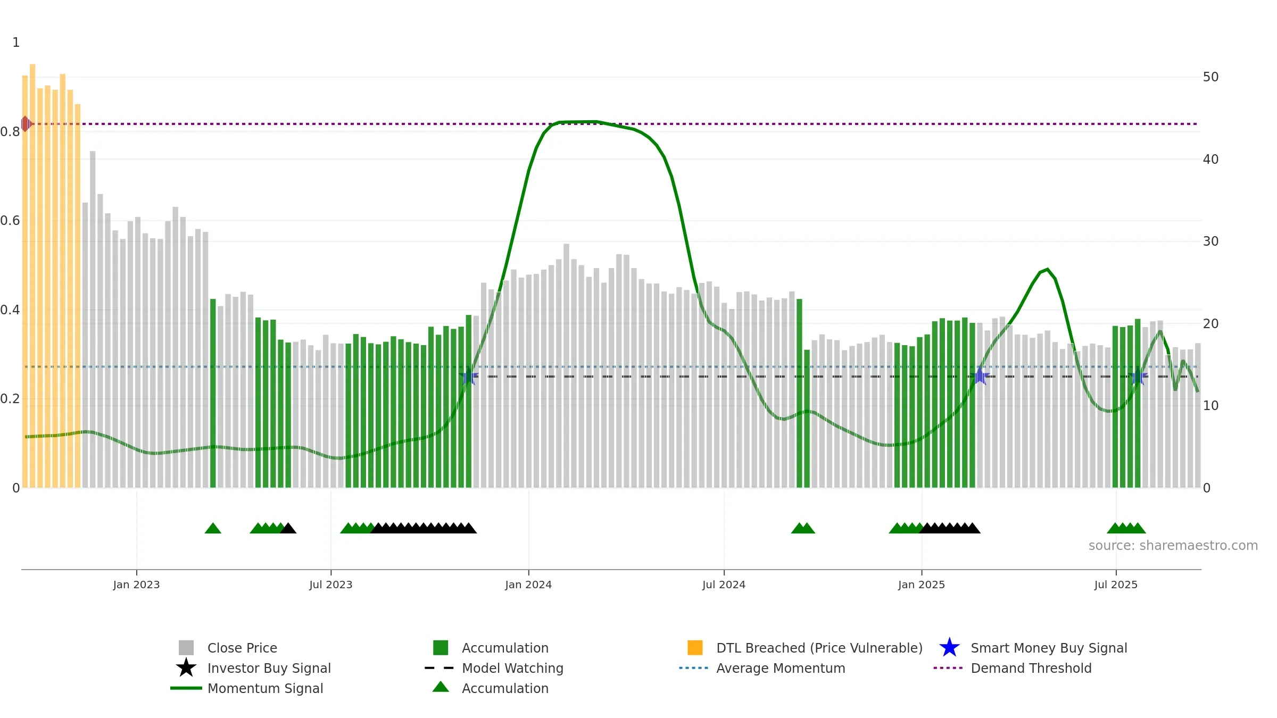Click the Average Momentum dotted line icon

point(694,668)
